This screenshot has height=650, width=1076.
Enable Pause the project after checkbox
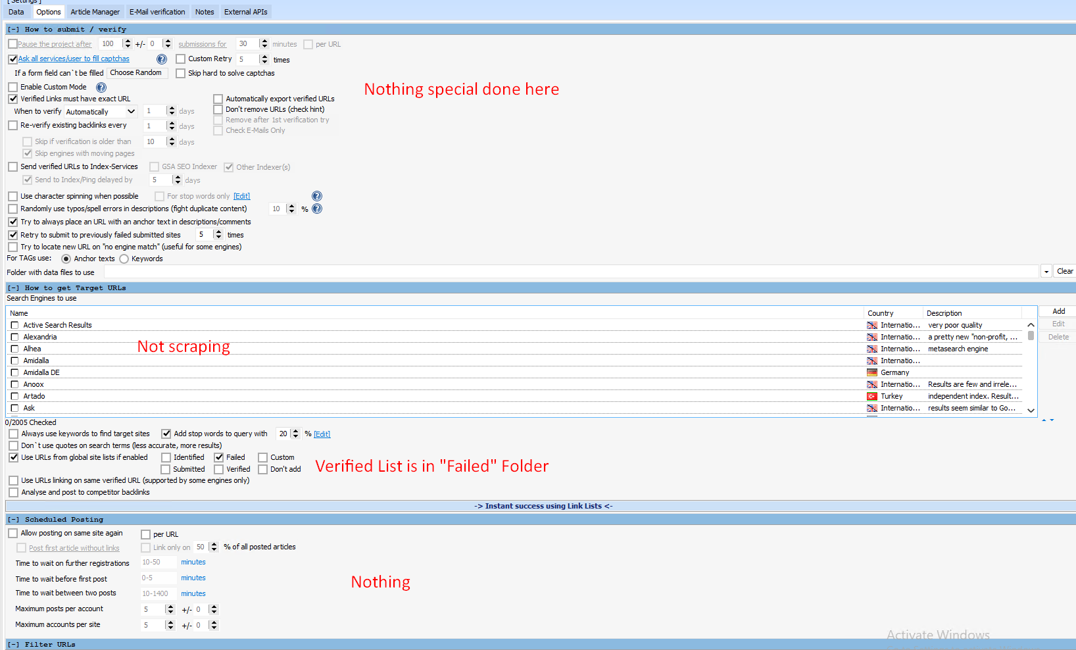point(12,44)
